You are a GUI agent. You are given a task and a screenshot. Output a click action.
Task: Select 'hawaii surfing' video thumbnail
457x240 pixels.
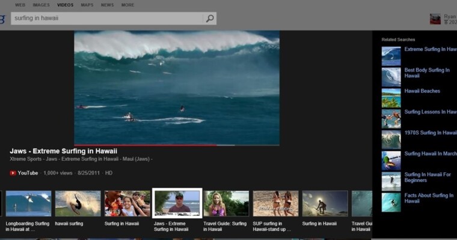(78, 203)
